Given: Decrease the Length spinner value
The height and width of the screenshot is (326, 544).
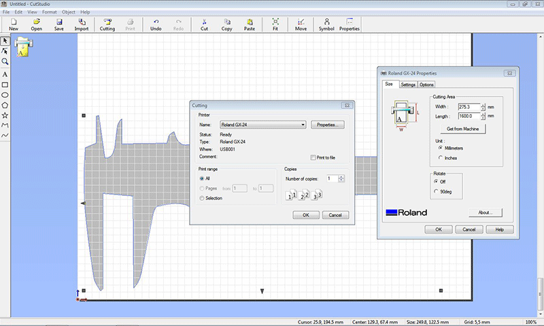Looking at the screenshot, I should click(x=483, y=118).
